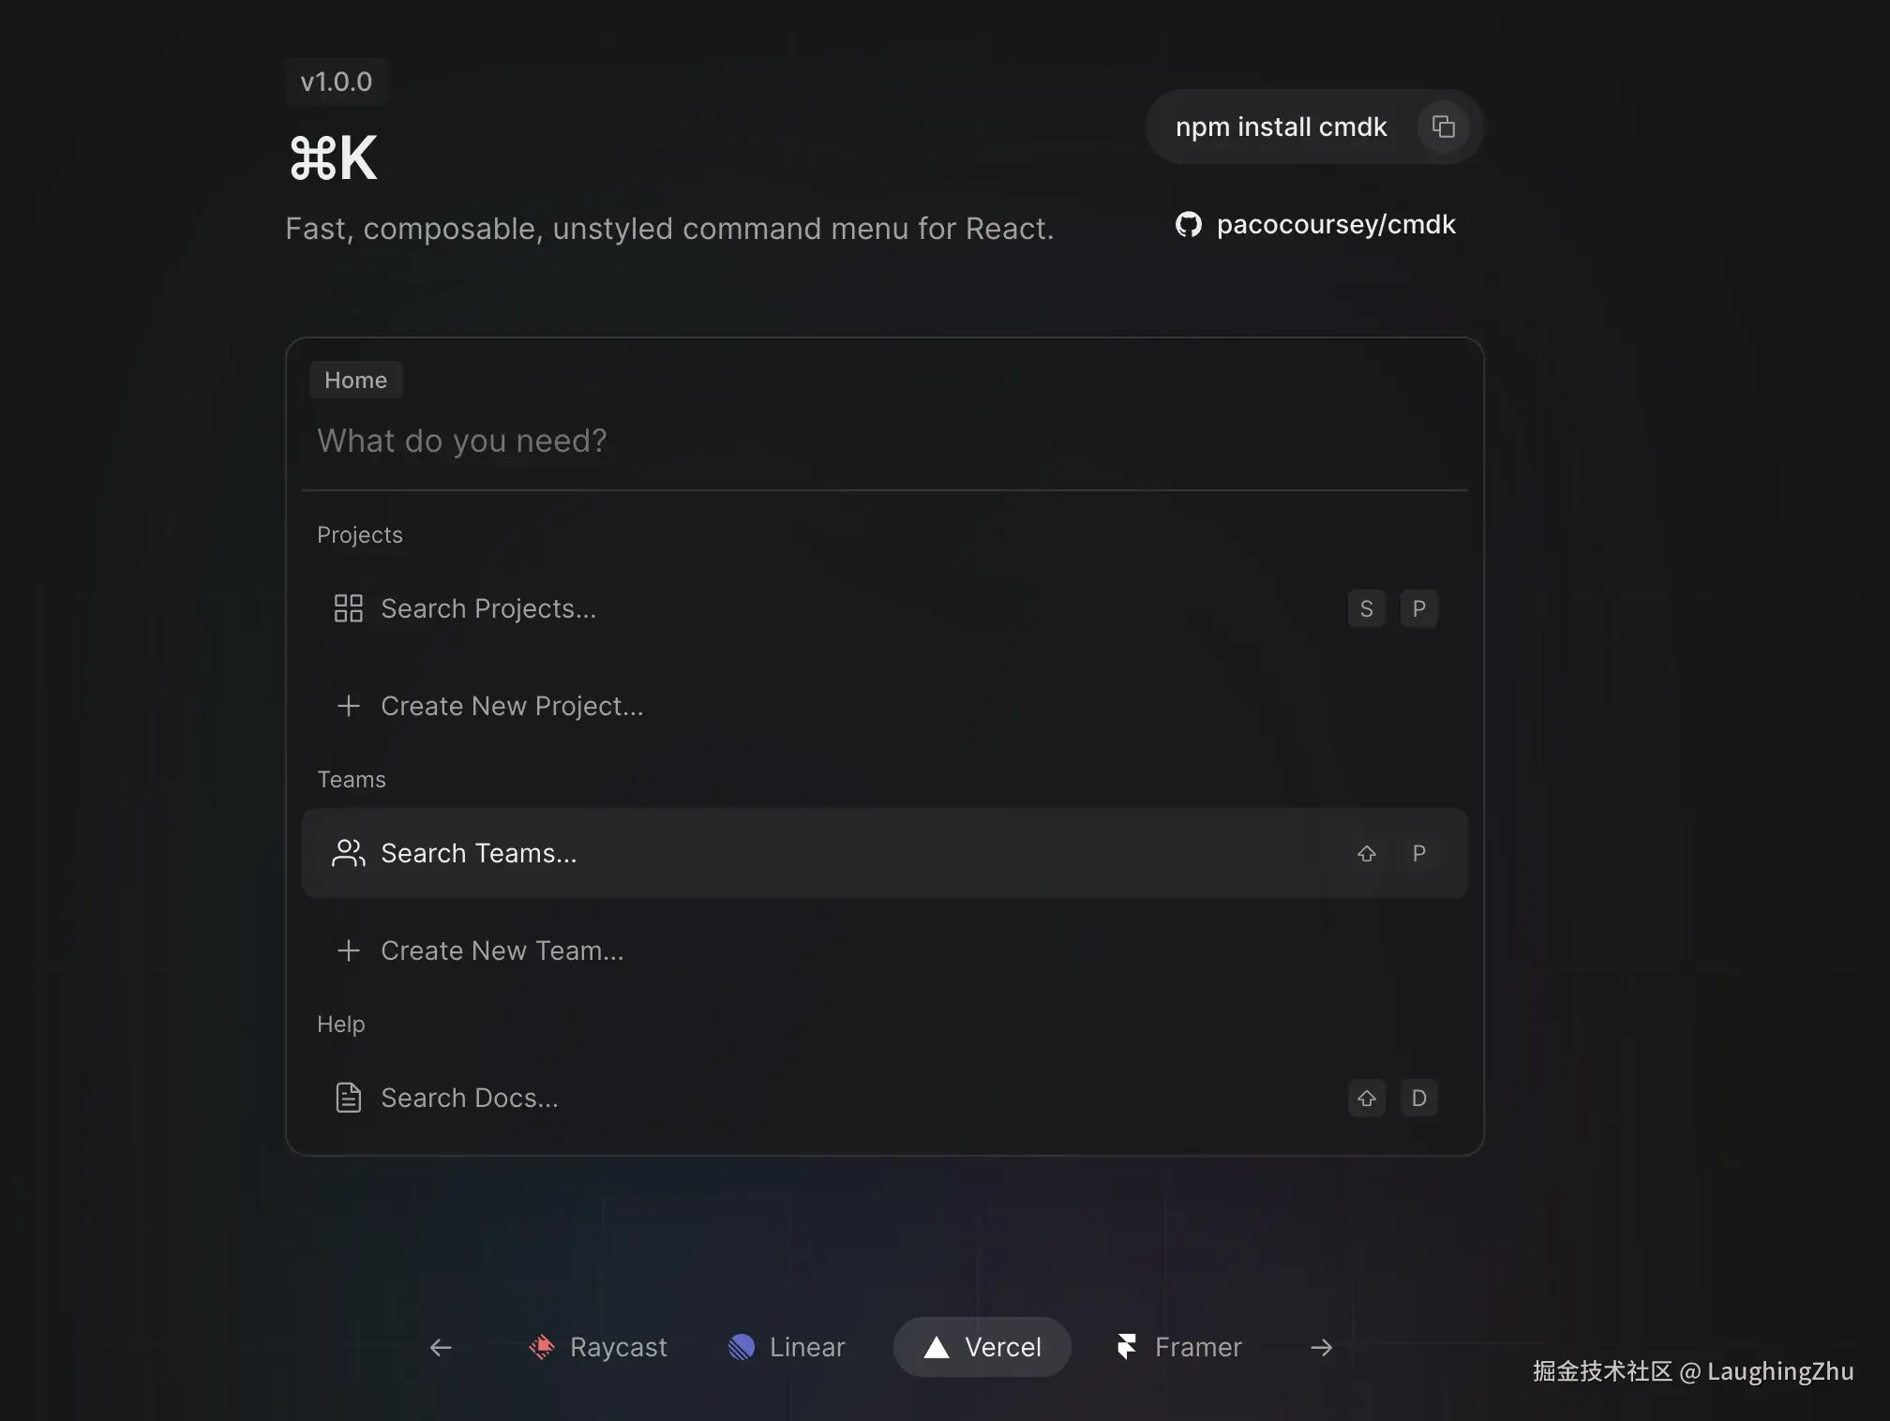This screenshot has width=1890, height=1421.
Task: Click the document icon beside Search Docs
Action: pos(348,1098)
